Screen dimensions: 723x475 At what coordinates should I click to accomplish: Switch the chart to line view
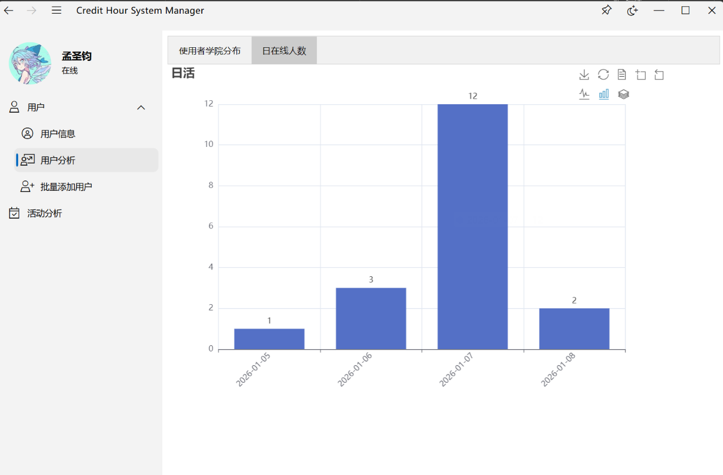pyautogui.click(x=584, y=94)
